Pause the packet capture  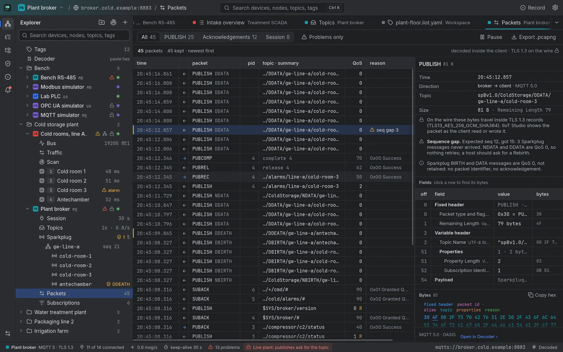(x=491, y=37)
